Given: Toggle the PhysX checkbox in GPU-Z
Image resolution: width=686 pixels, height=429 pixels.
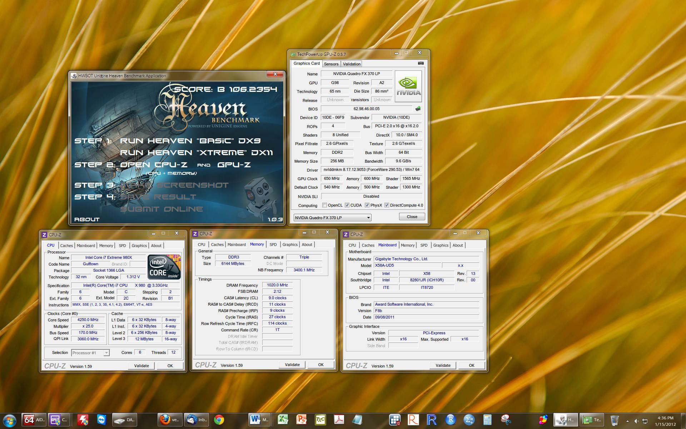Looking at the screenshot, I should (367, 205).
